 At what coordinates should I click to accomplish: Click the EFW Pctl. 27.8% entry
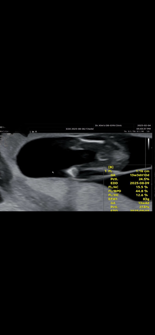pyautogui.click(x=130, y=207)
